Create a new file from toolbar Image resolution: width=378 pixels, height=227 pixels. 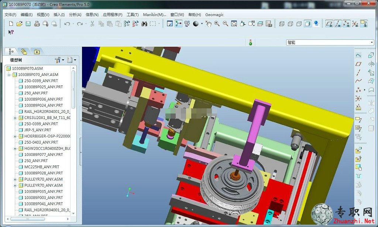[x=11, y=24]
